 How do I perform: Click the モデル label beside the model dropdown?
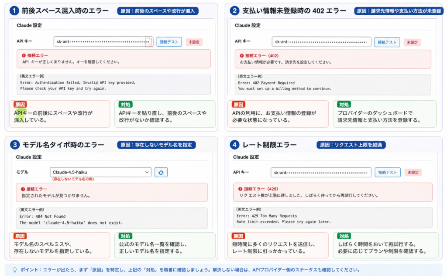coord(22,172)
